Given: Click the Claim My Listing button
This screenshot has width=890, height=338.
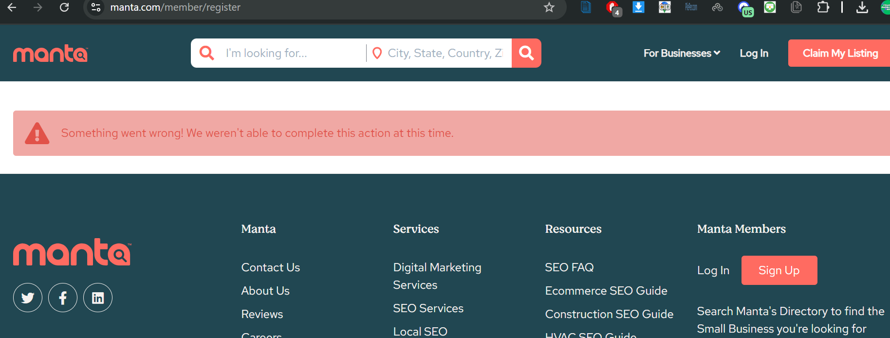Looking at the screenshot, I should tap(840, 53).
